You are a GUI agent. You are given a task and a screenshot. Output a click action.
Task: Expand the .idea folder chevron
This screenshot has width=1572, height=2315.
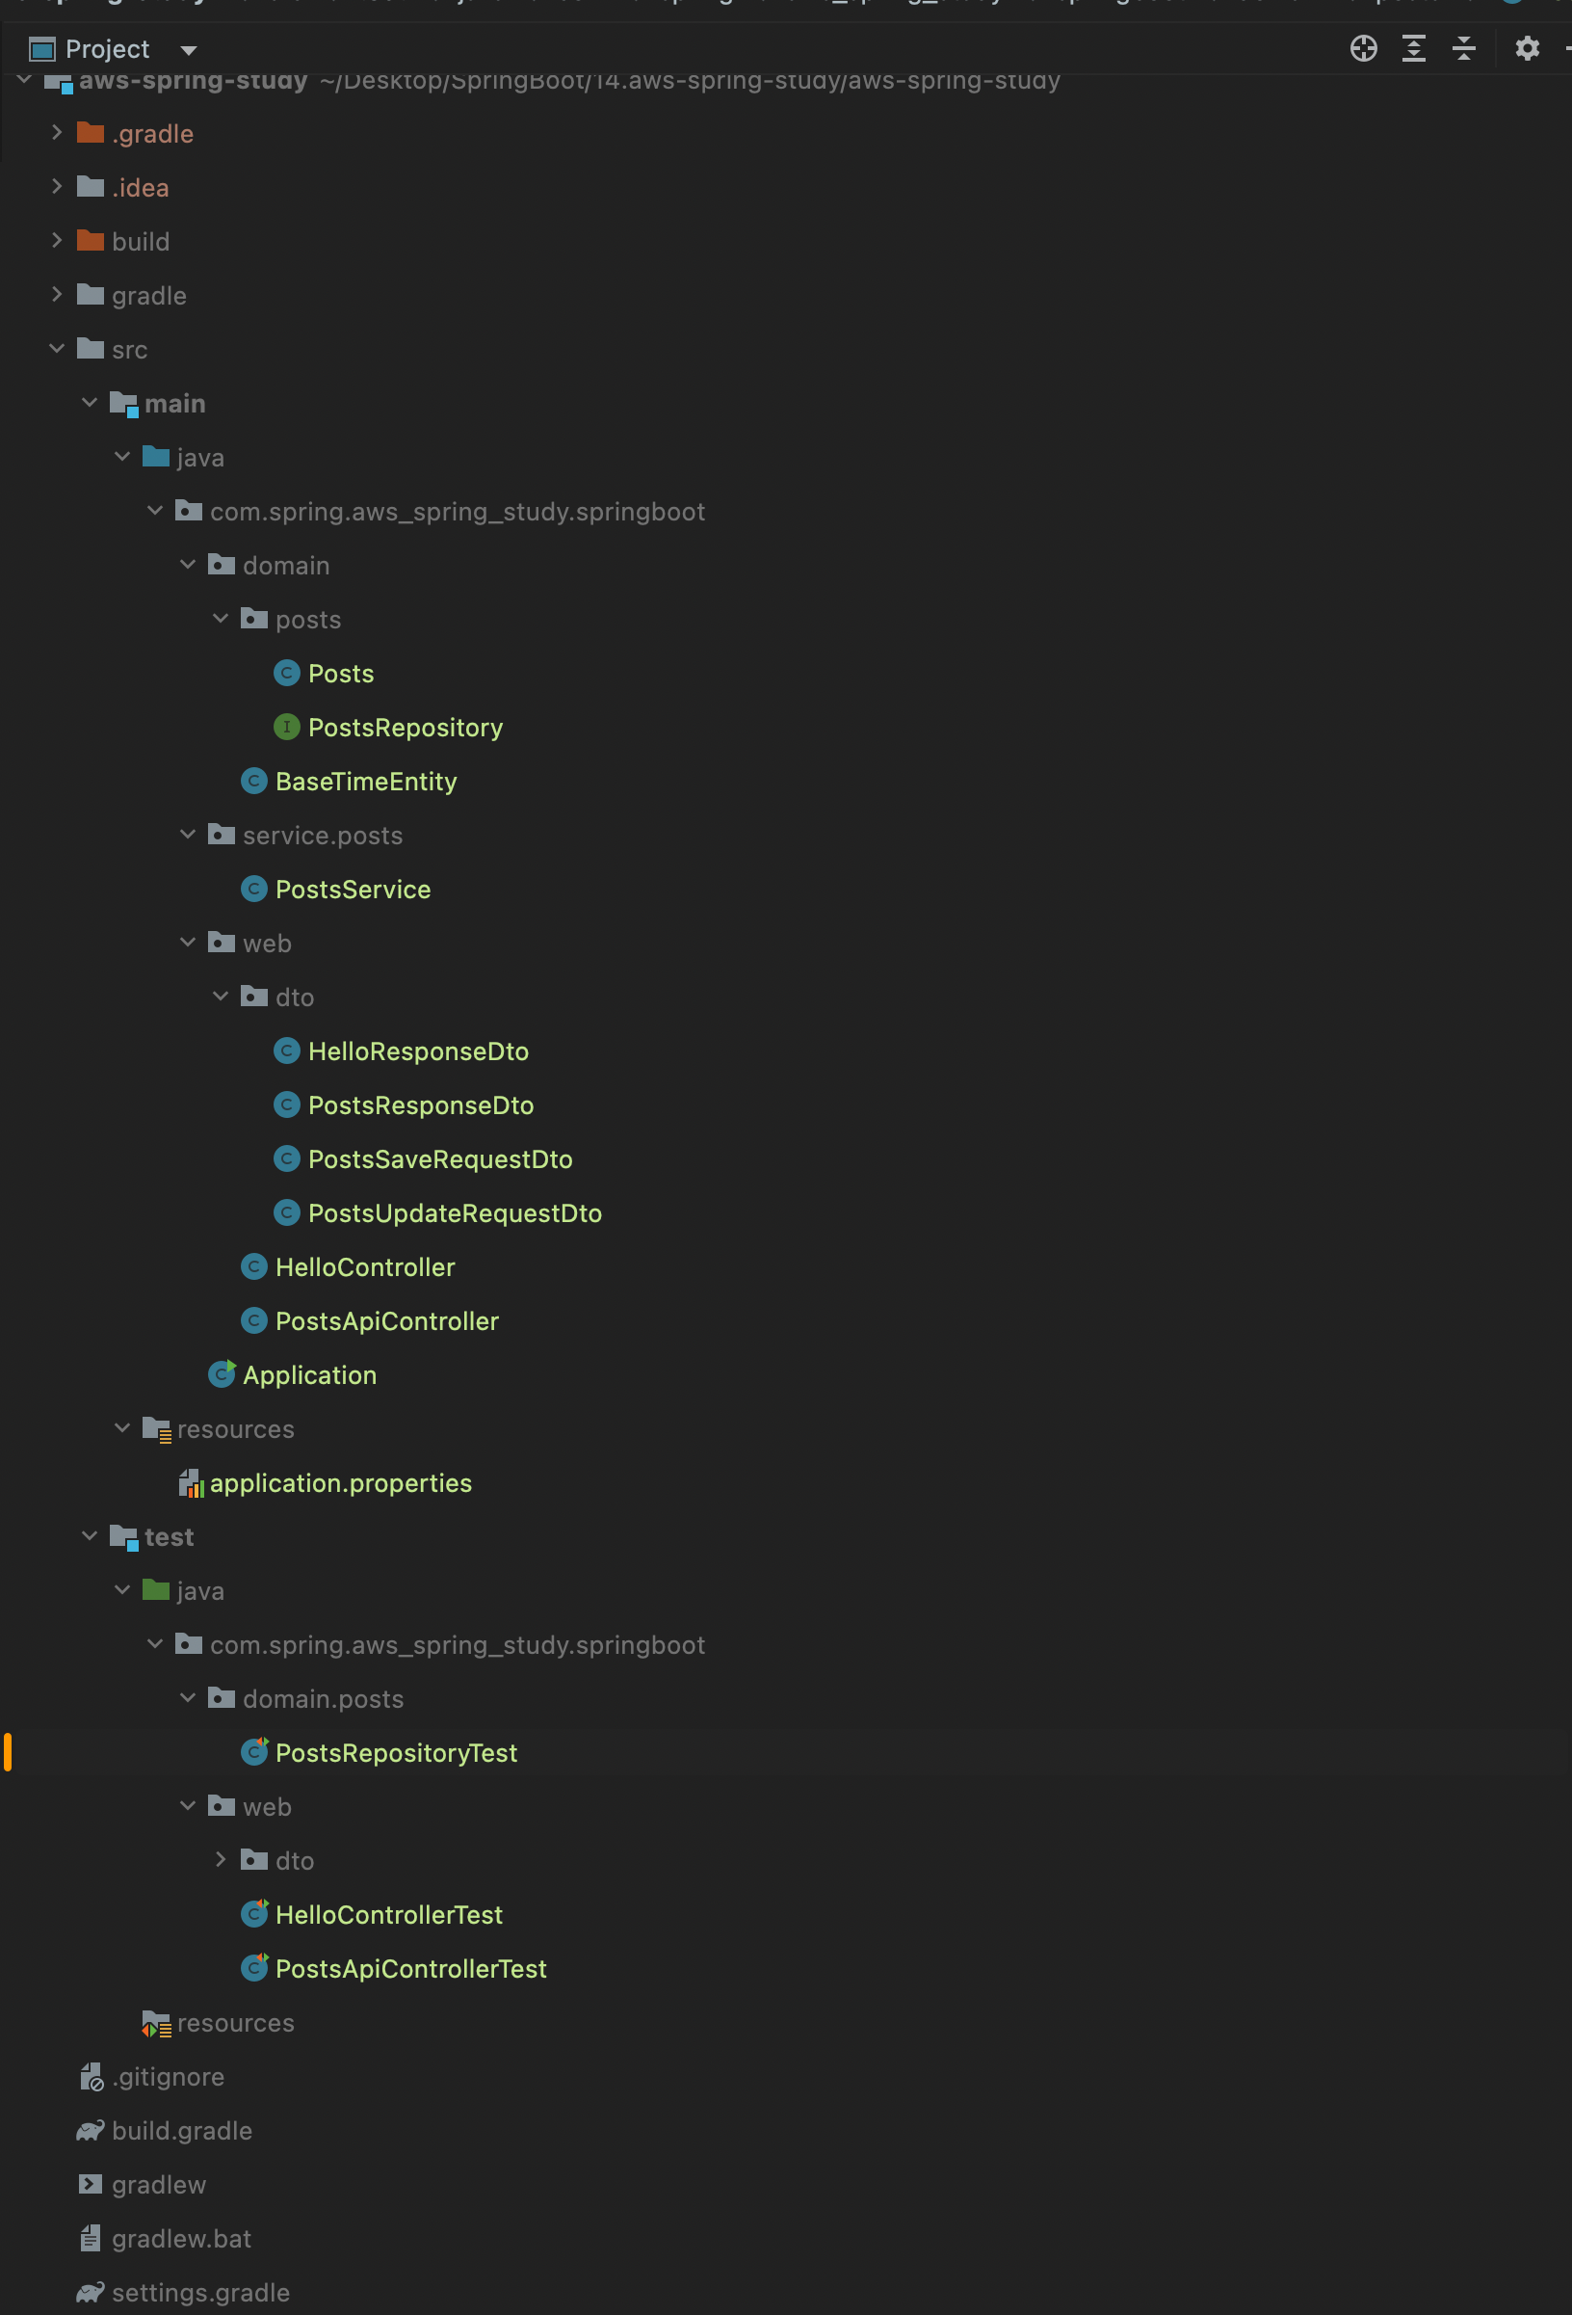(x=57, y=186)
